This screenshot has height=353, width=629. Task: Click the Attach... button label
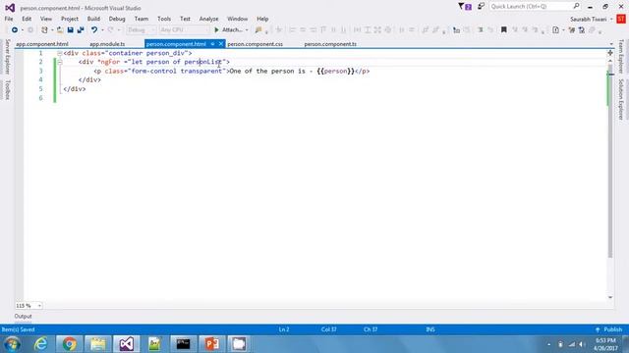tap(232, 30)
